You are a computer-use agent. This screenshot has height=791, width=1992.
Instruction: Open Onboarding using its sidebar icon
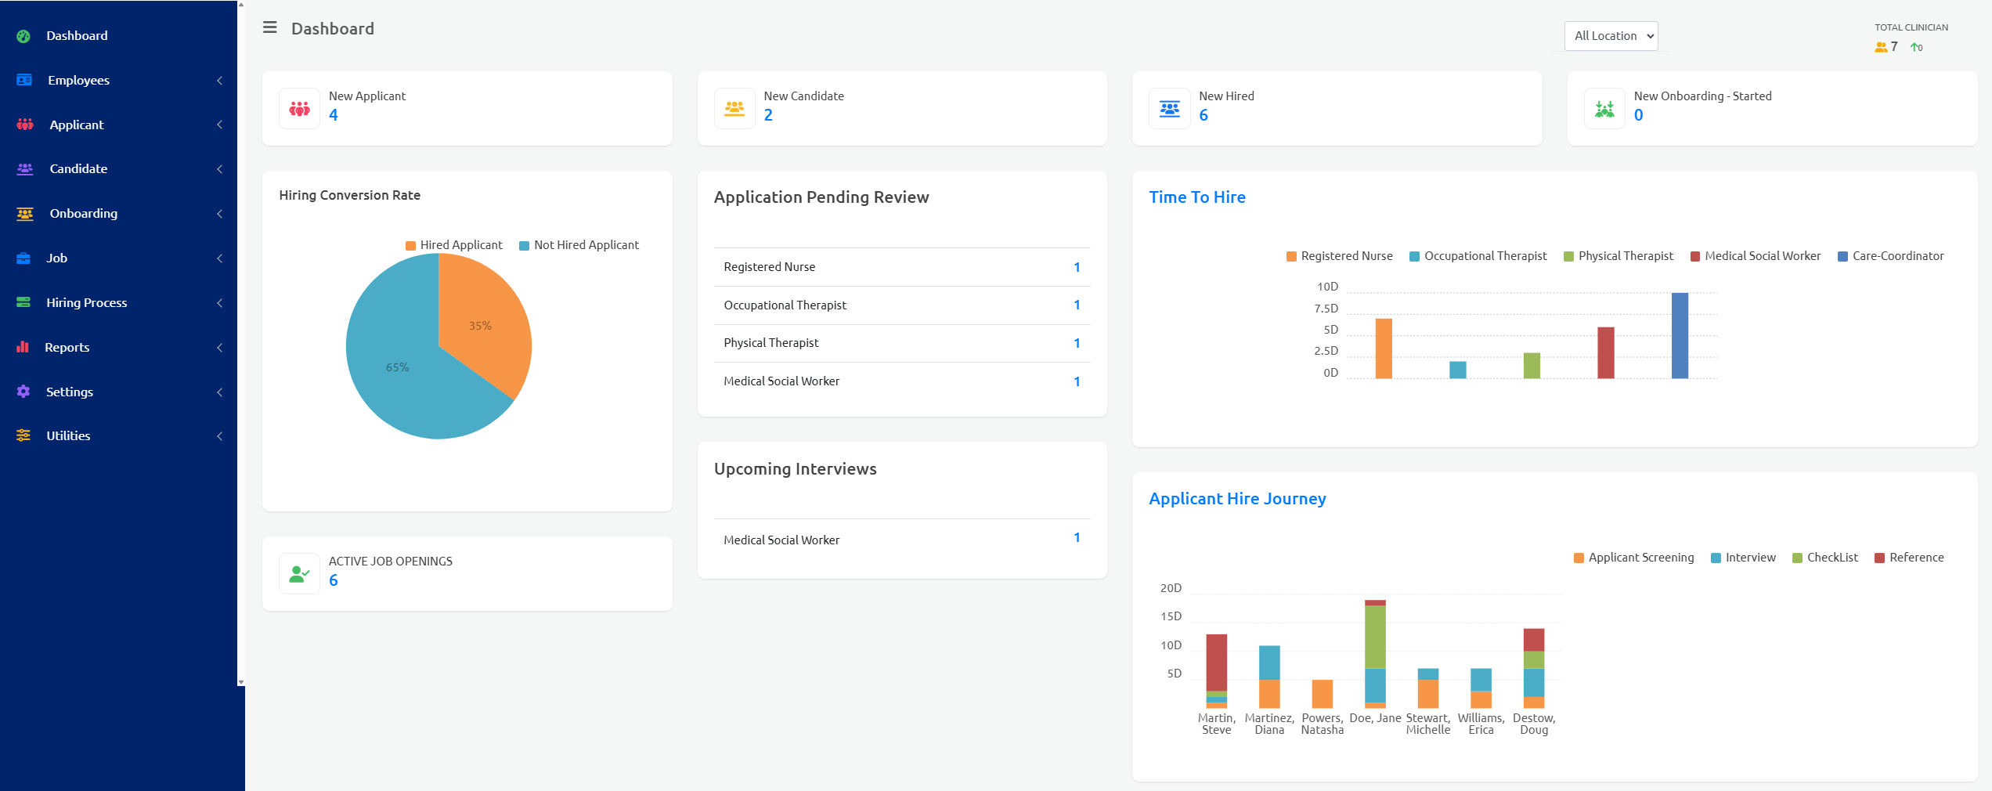(23, 213)
